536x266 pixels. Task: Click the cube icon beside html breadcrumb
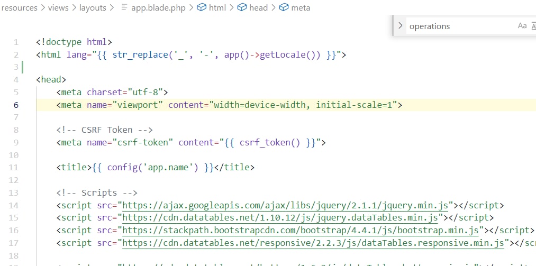(201, 7)
